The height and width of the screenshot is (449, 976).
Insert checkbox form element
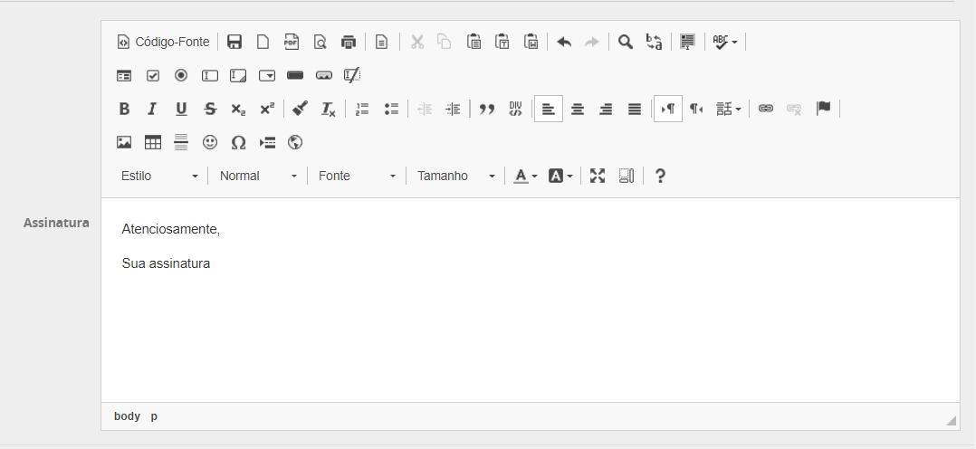click(x=153, y=75)
